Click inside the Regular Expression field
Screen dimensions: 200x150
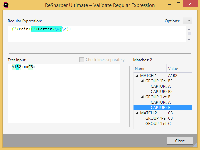point(97,35)
